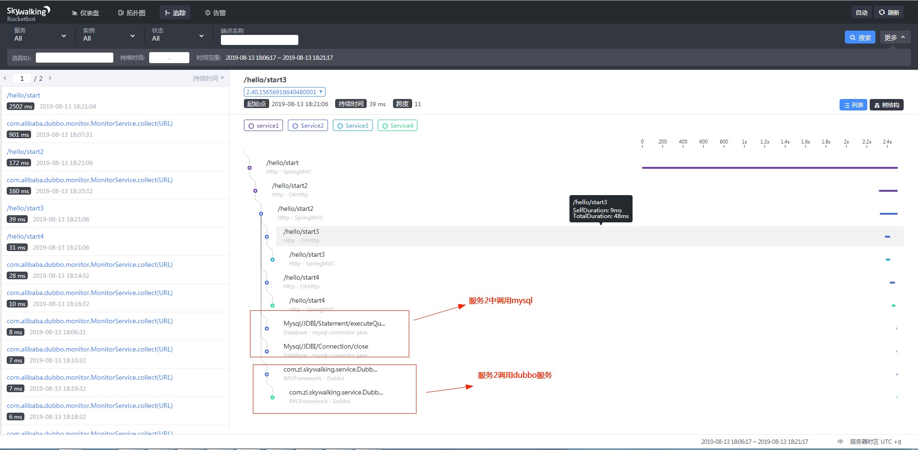
Task: Click the /hello/start4 OKHttp span node circle
Action: [267, 283]
